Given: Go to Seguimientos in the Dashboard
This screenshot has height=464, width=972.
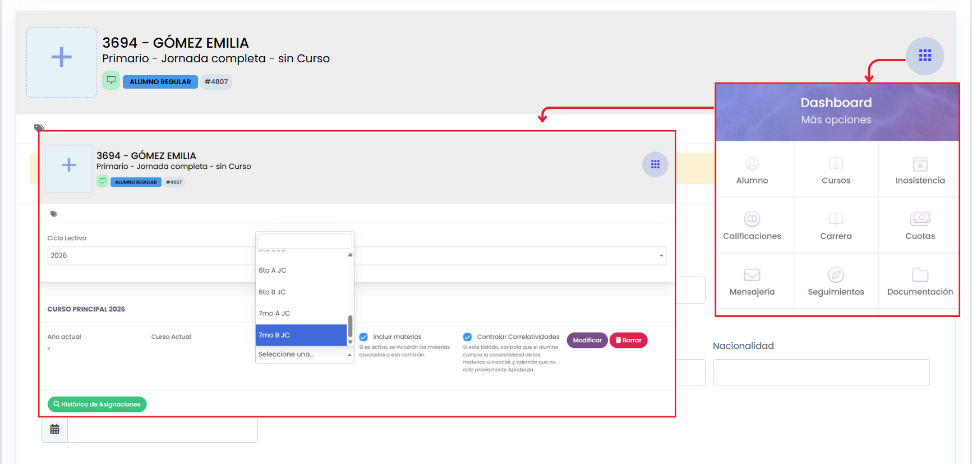Looking at the screenshot, I should click(836, 281).
